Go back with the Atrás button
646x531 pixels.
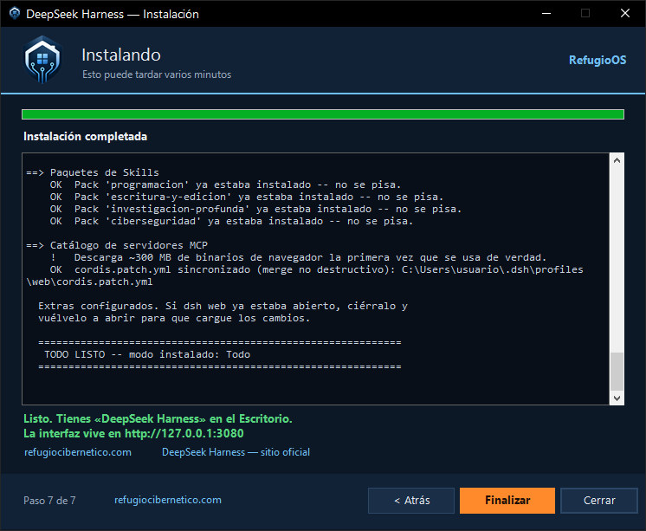tap(411, 501)
